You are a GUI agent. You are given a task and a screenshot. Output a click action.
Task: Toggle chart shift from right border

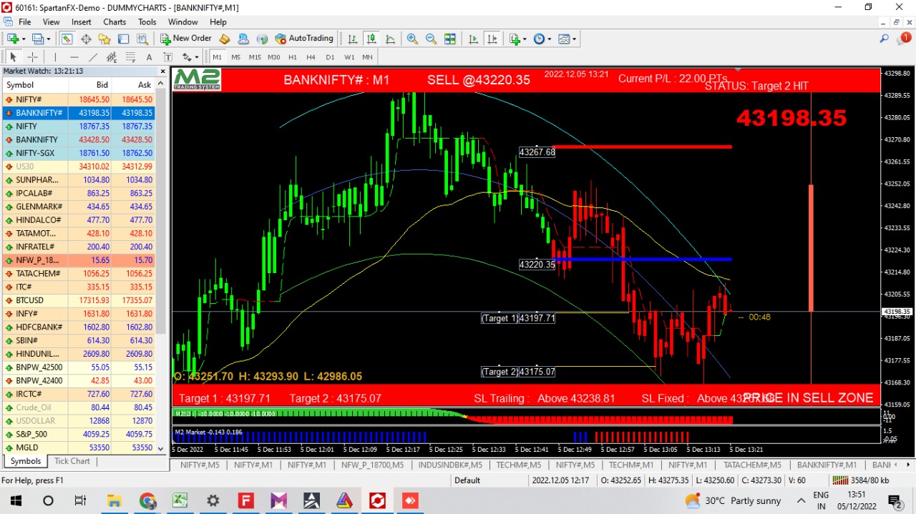coord(492,39)
